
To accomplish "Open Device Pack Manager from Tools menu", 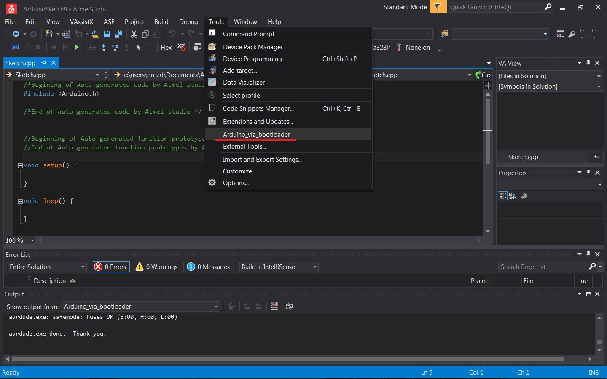I will coord(288,47).
